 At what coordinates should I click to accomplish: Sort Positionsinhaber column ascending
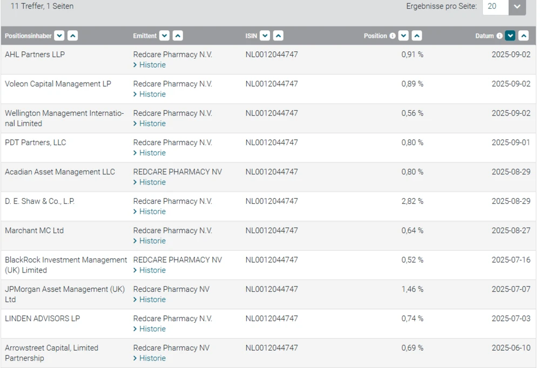(72, 36)
